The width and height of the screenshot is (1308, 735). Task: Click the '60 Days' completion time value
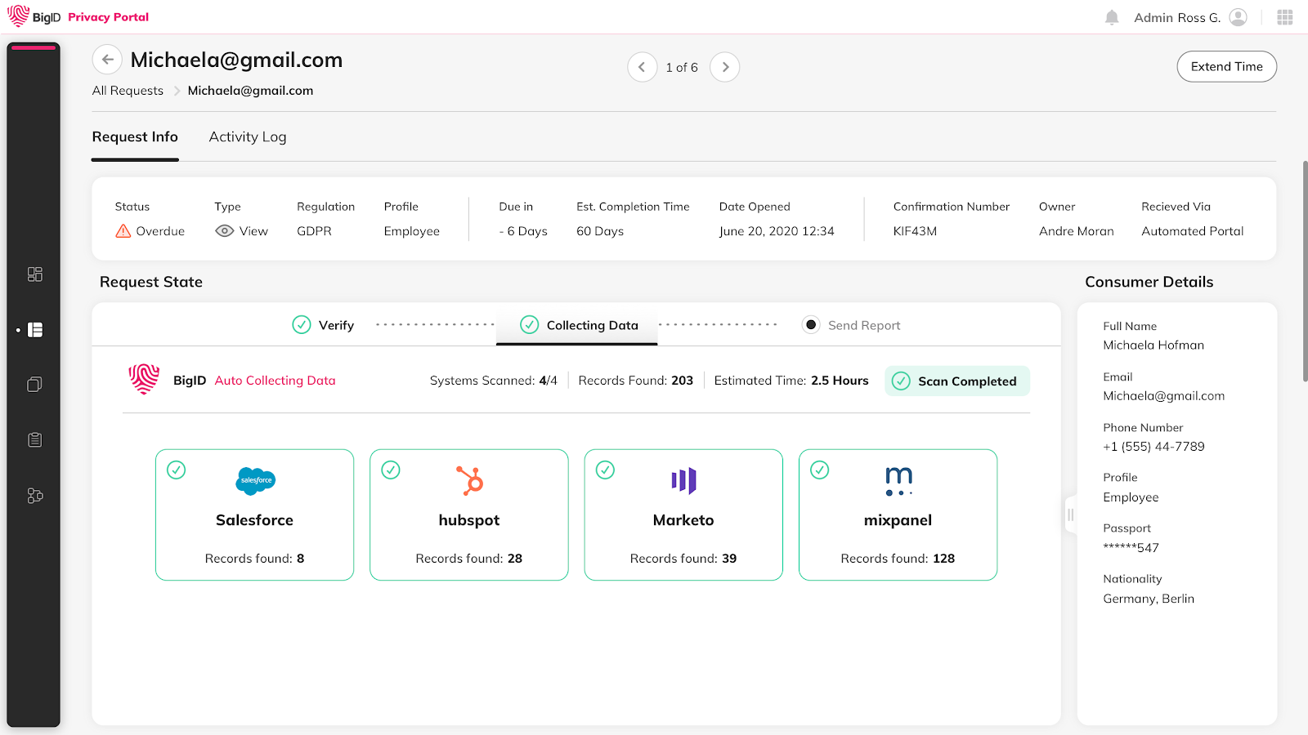(x=600, y=231)
